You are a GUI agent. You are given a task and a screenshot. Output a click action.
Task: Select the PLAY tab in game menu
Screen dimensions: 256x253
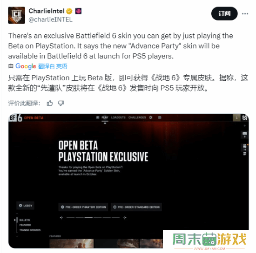(105, 117)
